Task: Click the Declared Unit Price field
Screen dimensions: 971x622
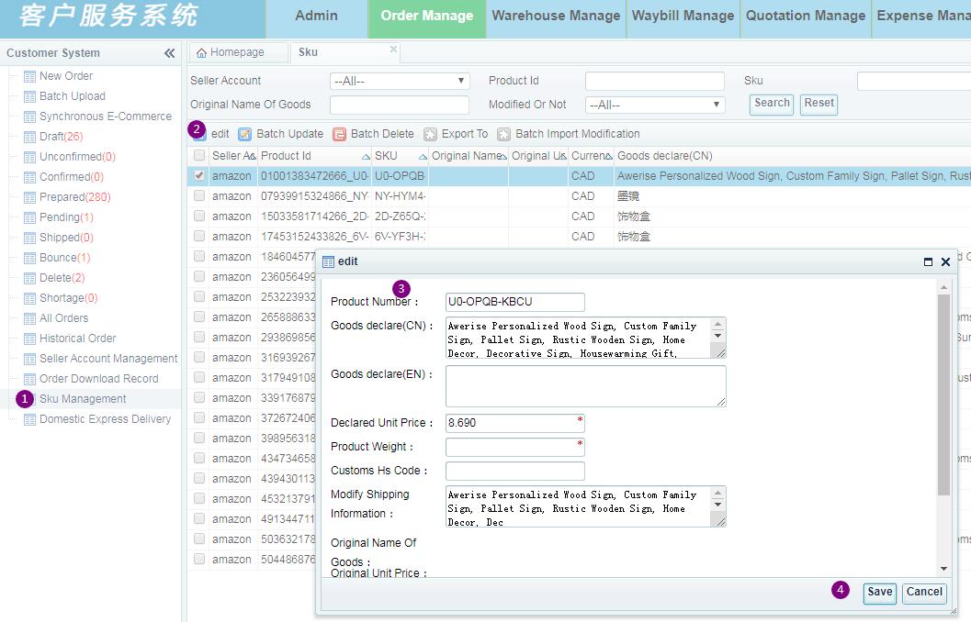Action: [x=515, y=423]
